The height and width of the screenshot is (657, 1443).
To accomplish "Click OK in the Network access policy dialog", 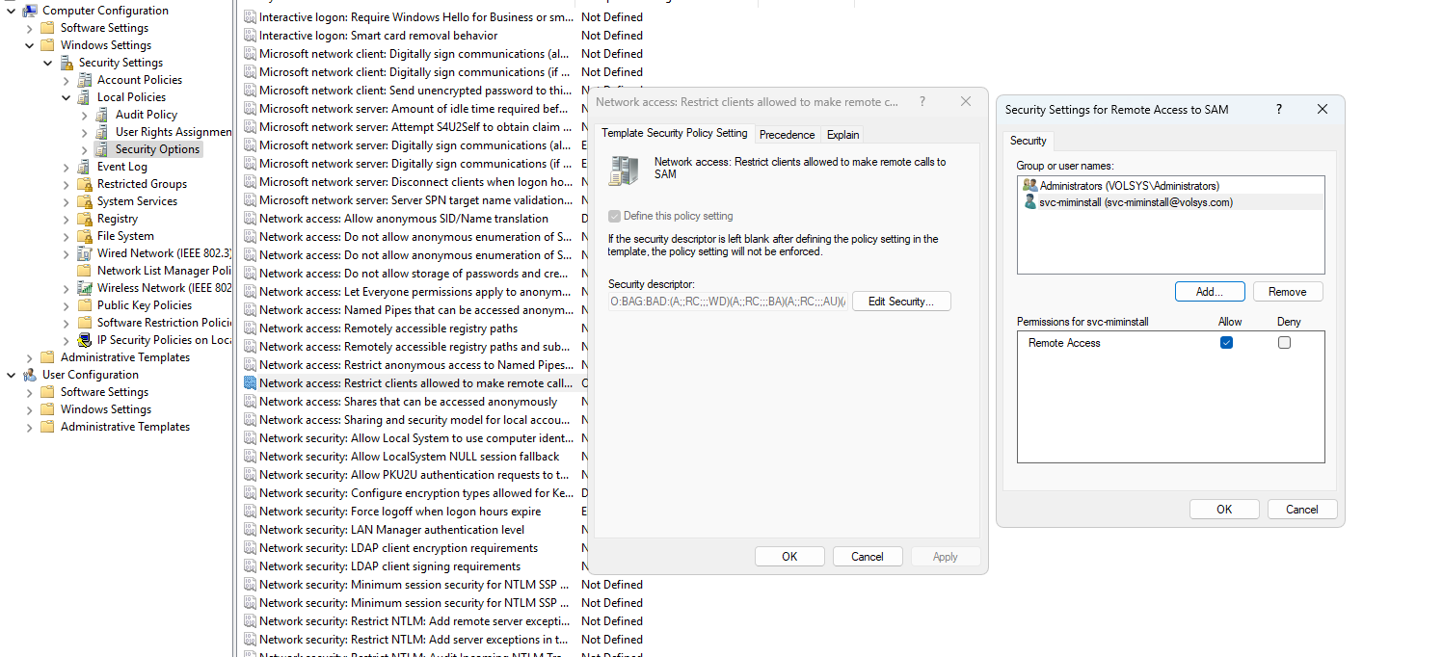I will click(789, 557).
